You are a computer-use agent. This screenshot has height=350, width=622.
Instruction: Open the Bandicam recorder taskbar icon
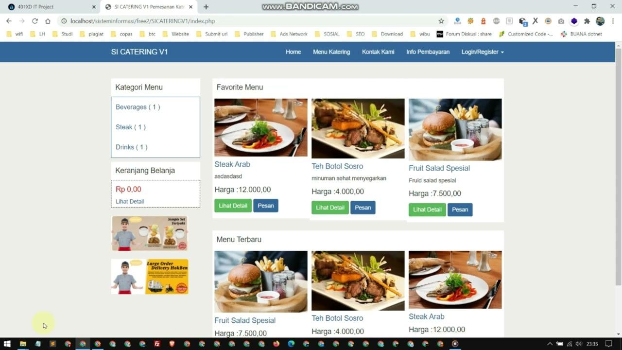click(x=455, y=344)
